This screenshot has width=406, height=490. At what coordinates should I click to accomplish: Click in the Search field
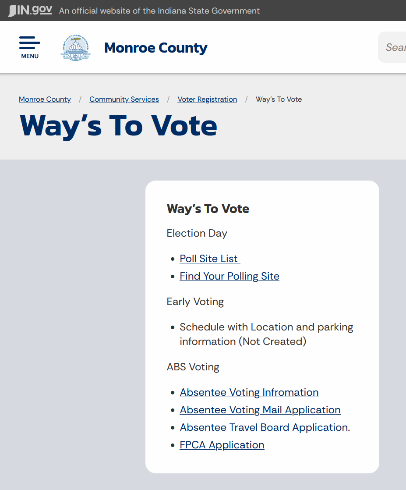coord(394,47)
